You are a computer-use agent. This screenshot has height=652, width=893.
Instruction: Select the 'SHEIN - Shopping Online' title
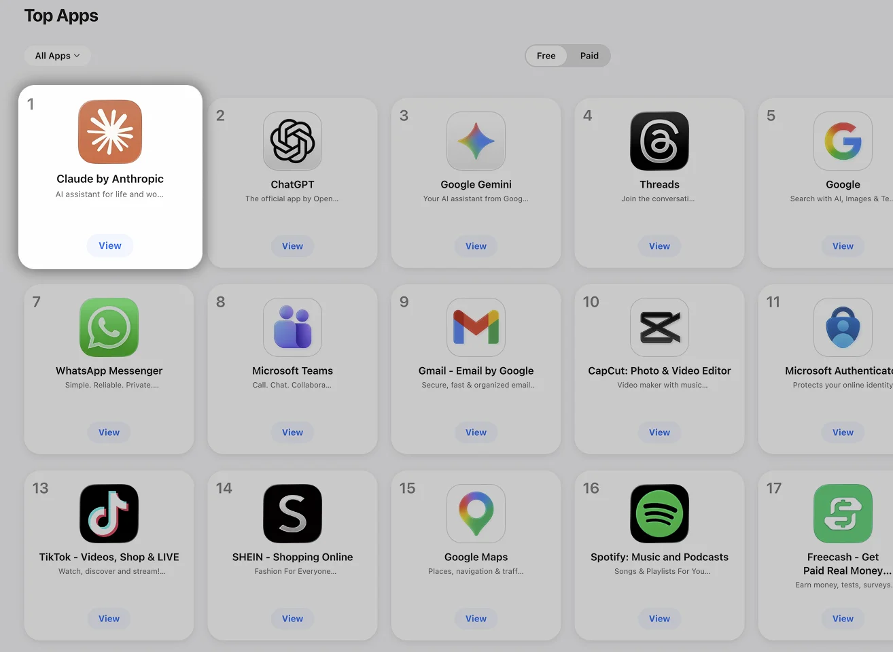tap(292, 557)
